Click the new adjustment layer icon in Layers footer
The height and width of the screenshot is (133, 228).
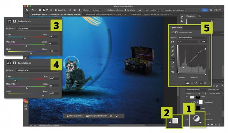click(208, 125)
